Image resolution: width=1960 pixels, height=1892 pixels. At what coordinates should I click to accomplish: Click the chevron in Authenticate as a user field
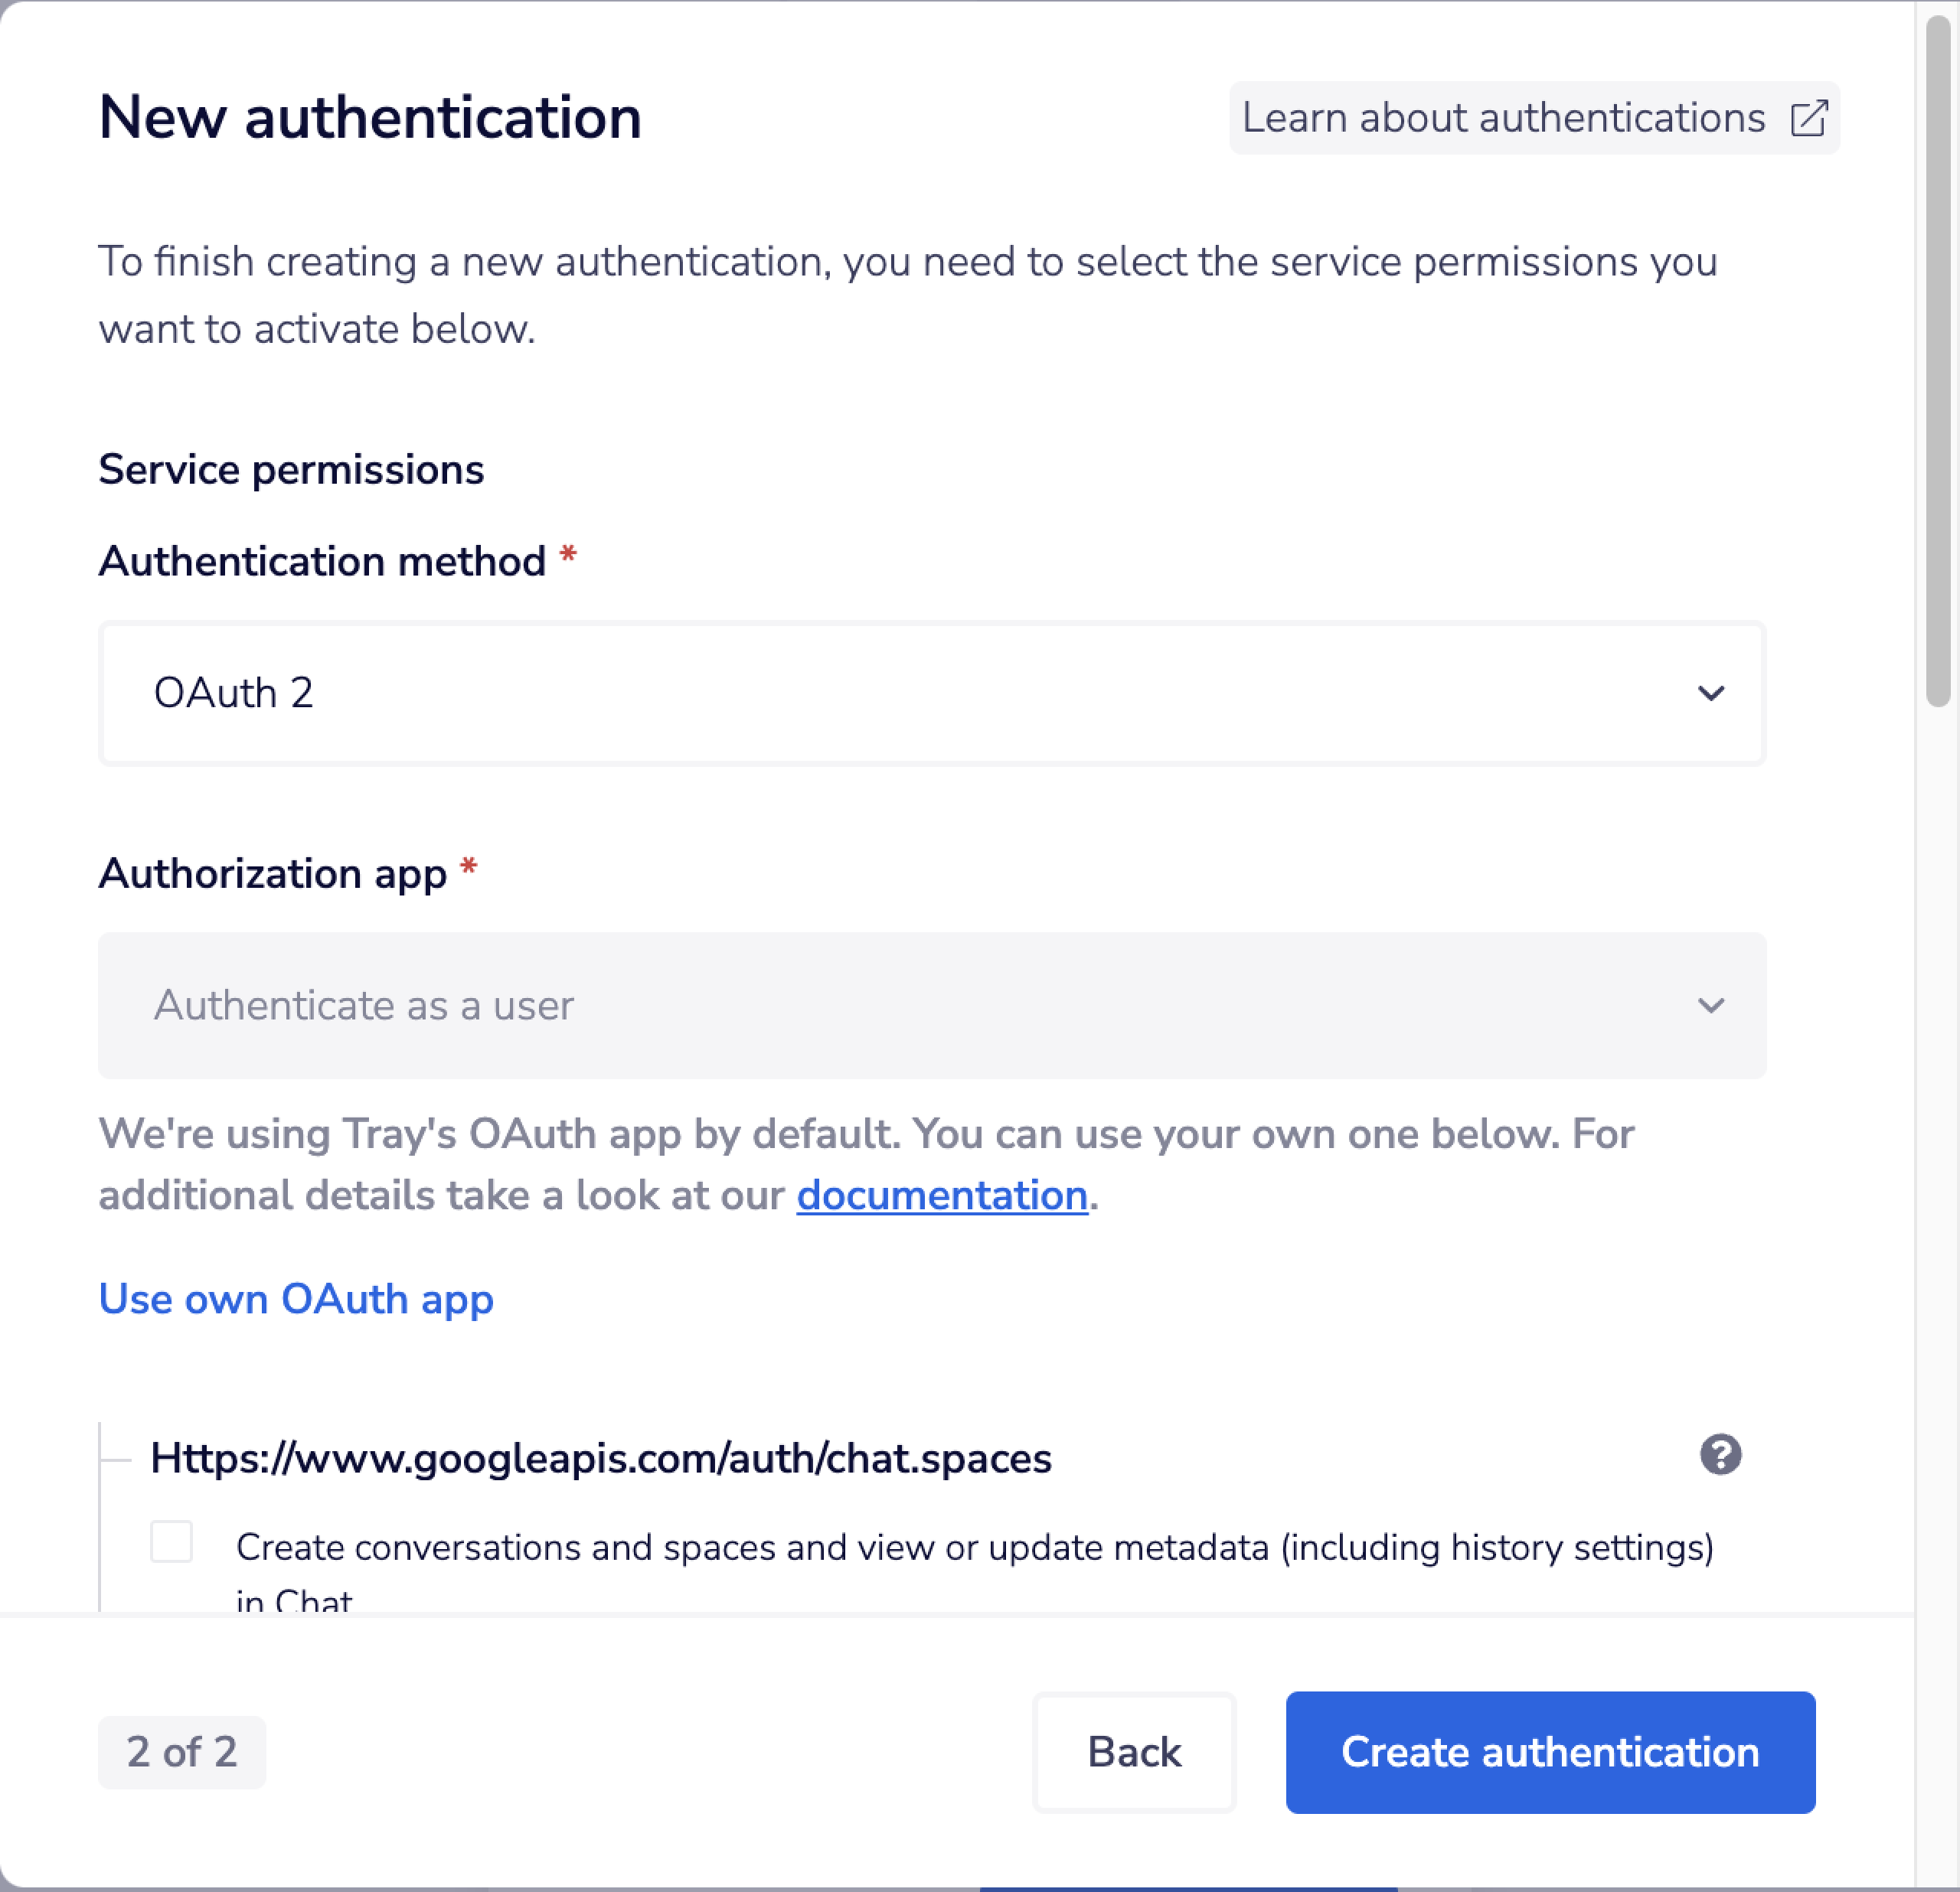pyautogui.click(x=1711, y=1006)
